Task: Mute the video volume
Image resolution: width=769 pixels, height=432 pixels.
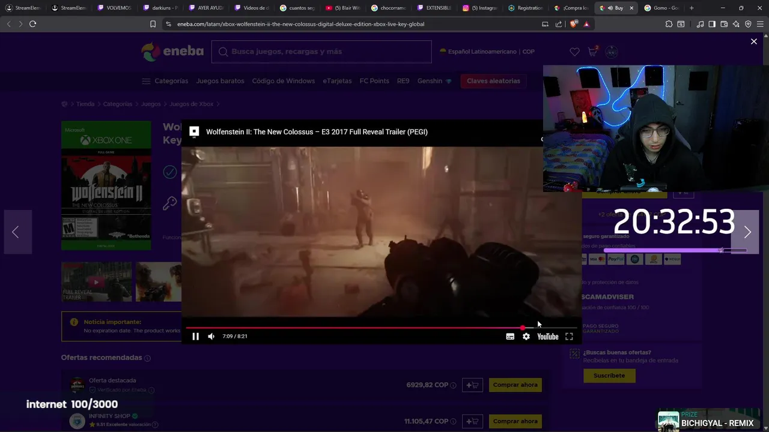Action: (211, 337)
